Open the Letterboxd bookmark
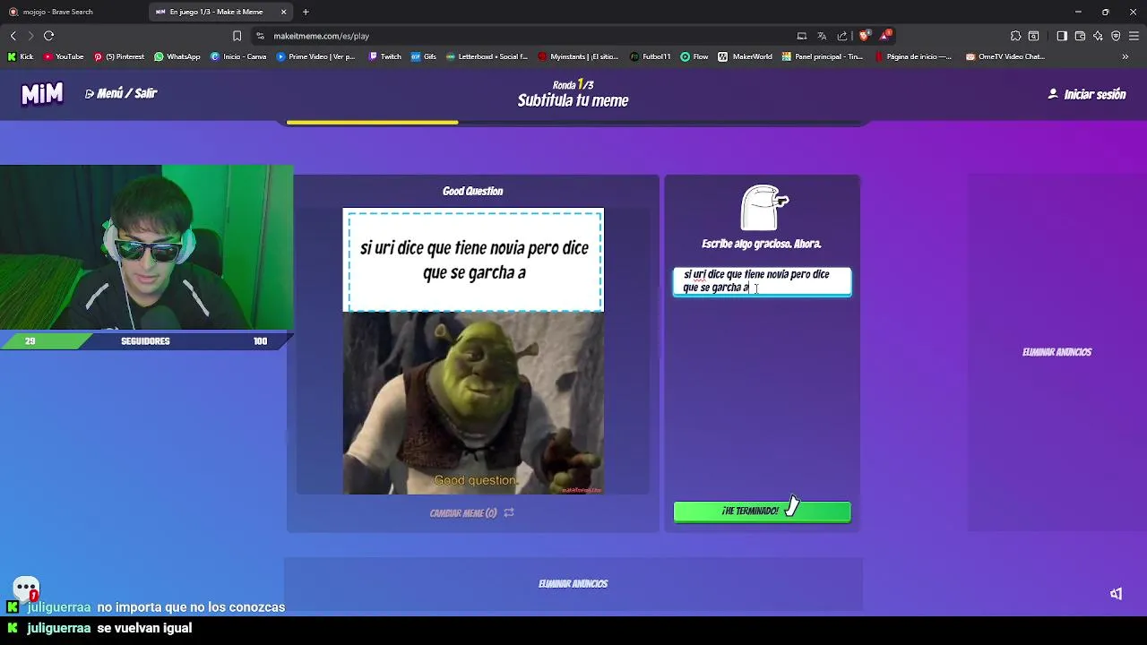 click(x=487, y=56)
